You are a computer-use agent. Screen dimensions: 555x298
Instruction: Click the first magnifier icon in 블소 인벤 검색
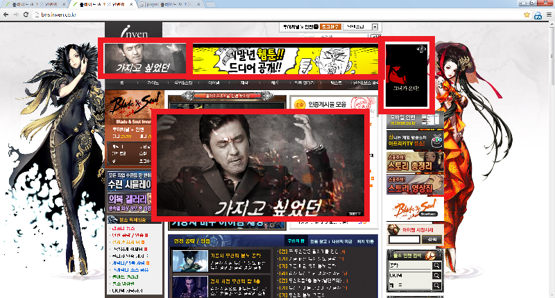pos(436,265)
